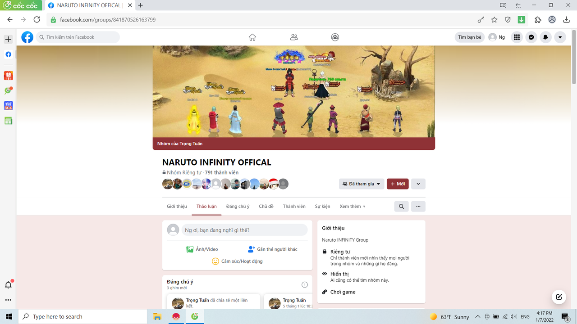Click the group cover photo
The height and width of the screenshot is (324, 577).
point(294,91)
